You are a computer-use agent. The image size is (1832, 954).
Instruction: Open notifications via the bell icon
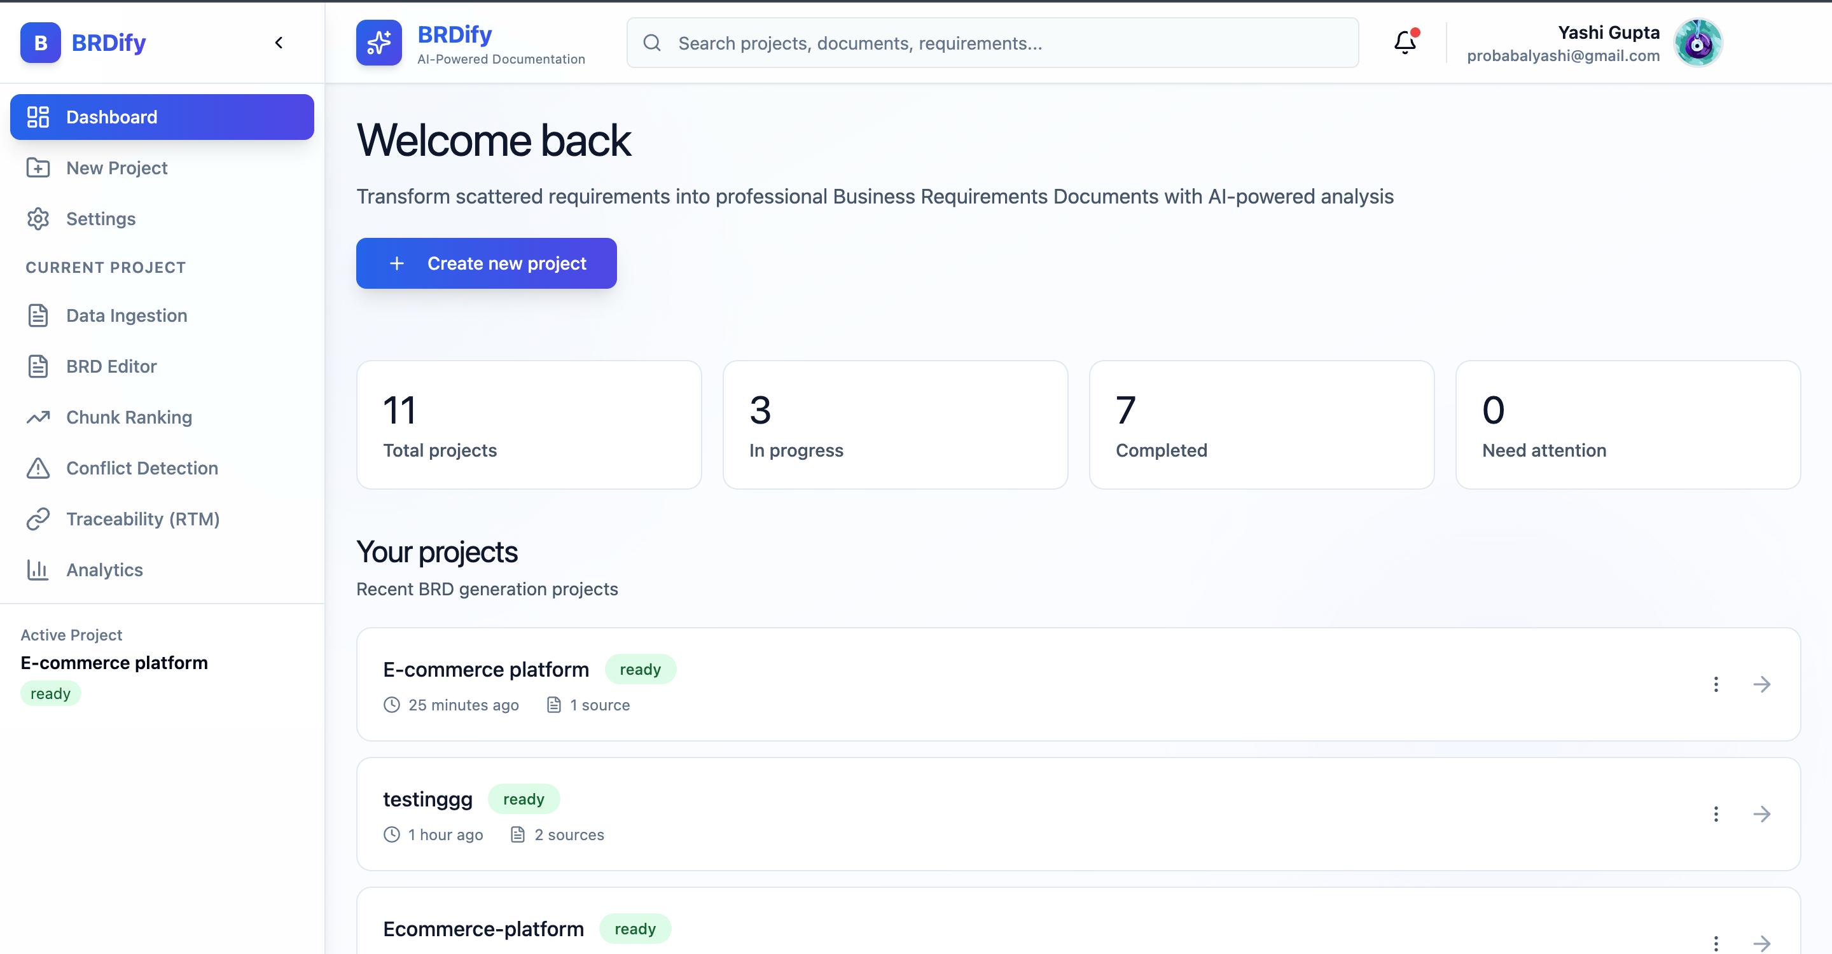click(x=1405, y=42)
